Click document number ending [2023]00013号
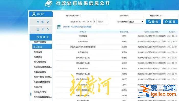This screenshot has height=101, width=179. [x=152, y=79]
